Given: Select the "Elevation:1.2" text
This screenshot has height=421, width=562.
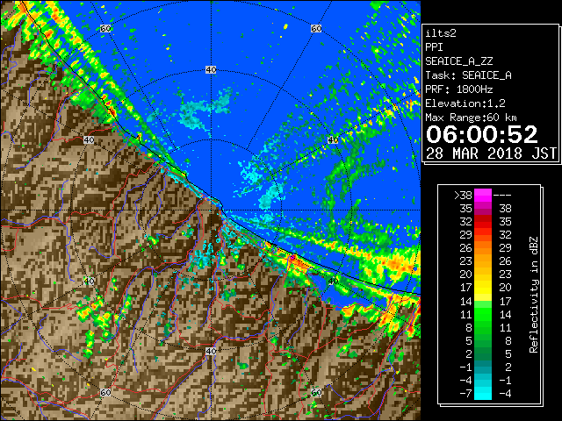Looking at the screenshot, I should (x=465, y=103).
